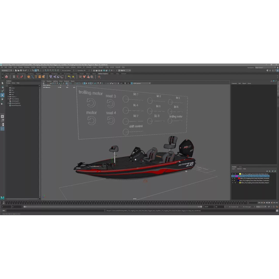
Task: Click red color swatch of Geometry layer
Action: tap(239, 178)
